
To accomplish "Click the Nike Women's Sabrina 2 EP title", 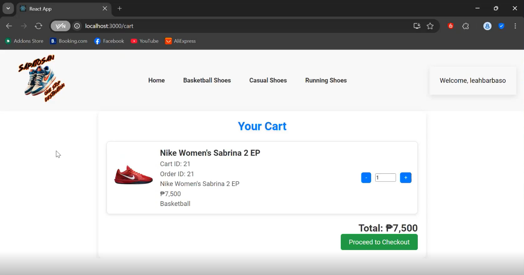I will click(x=210, y=153).
